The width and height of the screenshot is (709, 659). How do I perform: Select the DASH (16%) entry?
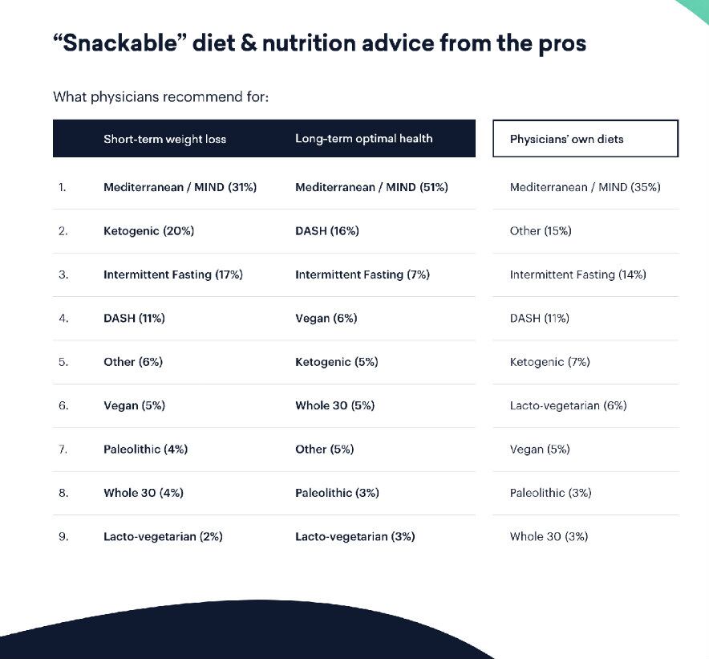point(326,231)
